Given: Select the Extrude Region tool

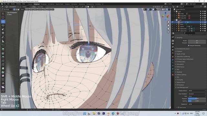Looking at the screenshot, I should tap(3, 50).
